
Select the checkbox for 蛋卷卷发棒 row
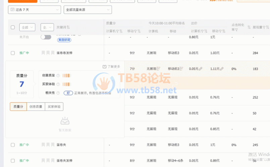13,53
